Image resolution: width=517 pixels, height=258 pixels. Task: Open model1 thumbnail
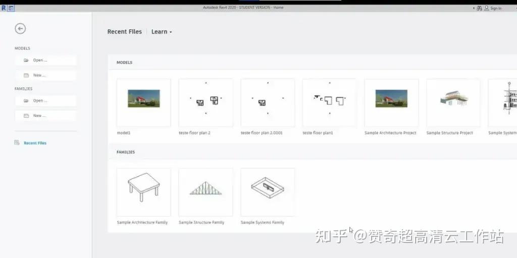pos(144,103)
